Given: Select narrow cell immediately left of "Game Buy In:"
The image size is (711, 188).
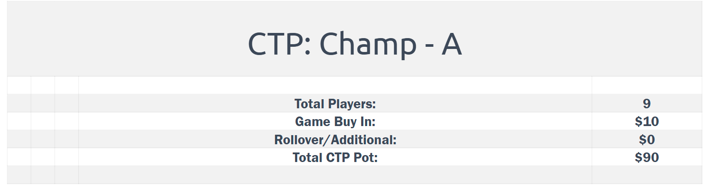Looking at the screenshot, I should (x=66, y=122).
